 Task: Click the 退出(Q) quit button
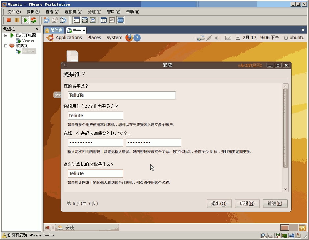click(x=219, y=203)
